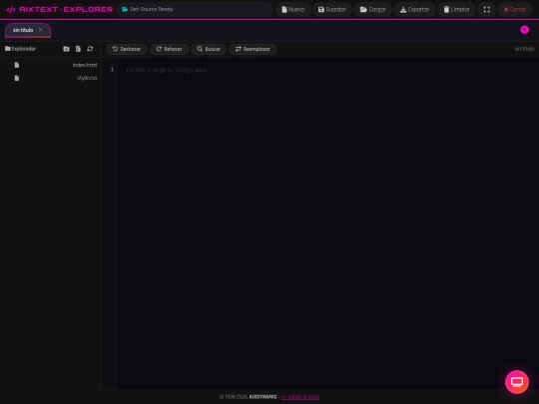Toggle fullscreen mode icon

487,10
